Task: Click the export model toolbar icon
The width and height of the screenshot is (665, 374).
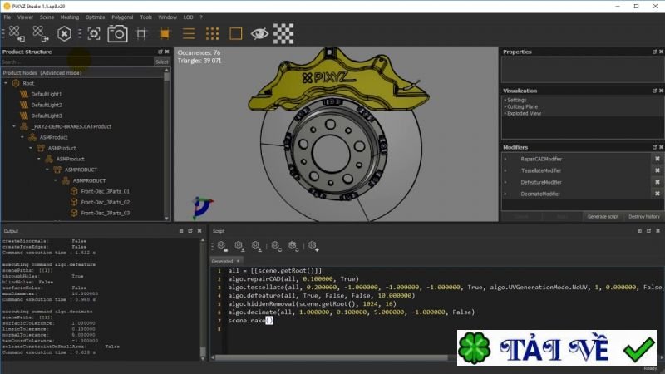Action: pyautogui.click(x=38, y=33)
